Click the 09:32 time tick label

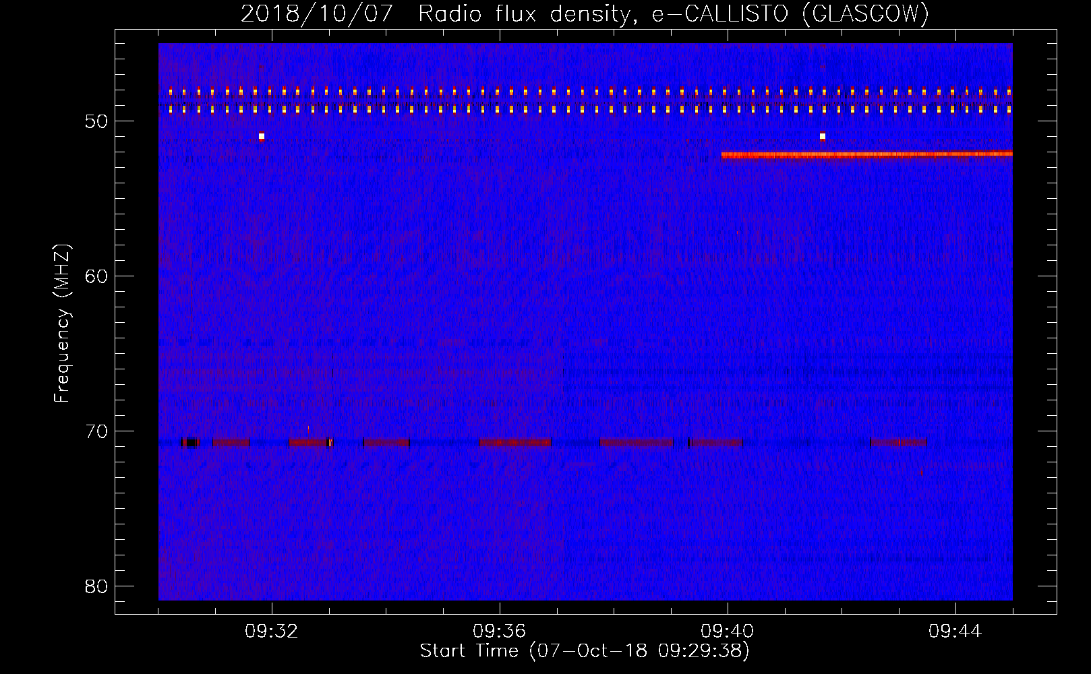coord(271,632)
